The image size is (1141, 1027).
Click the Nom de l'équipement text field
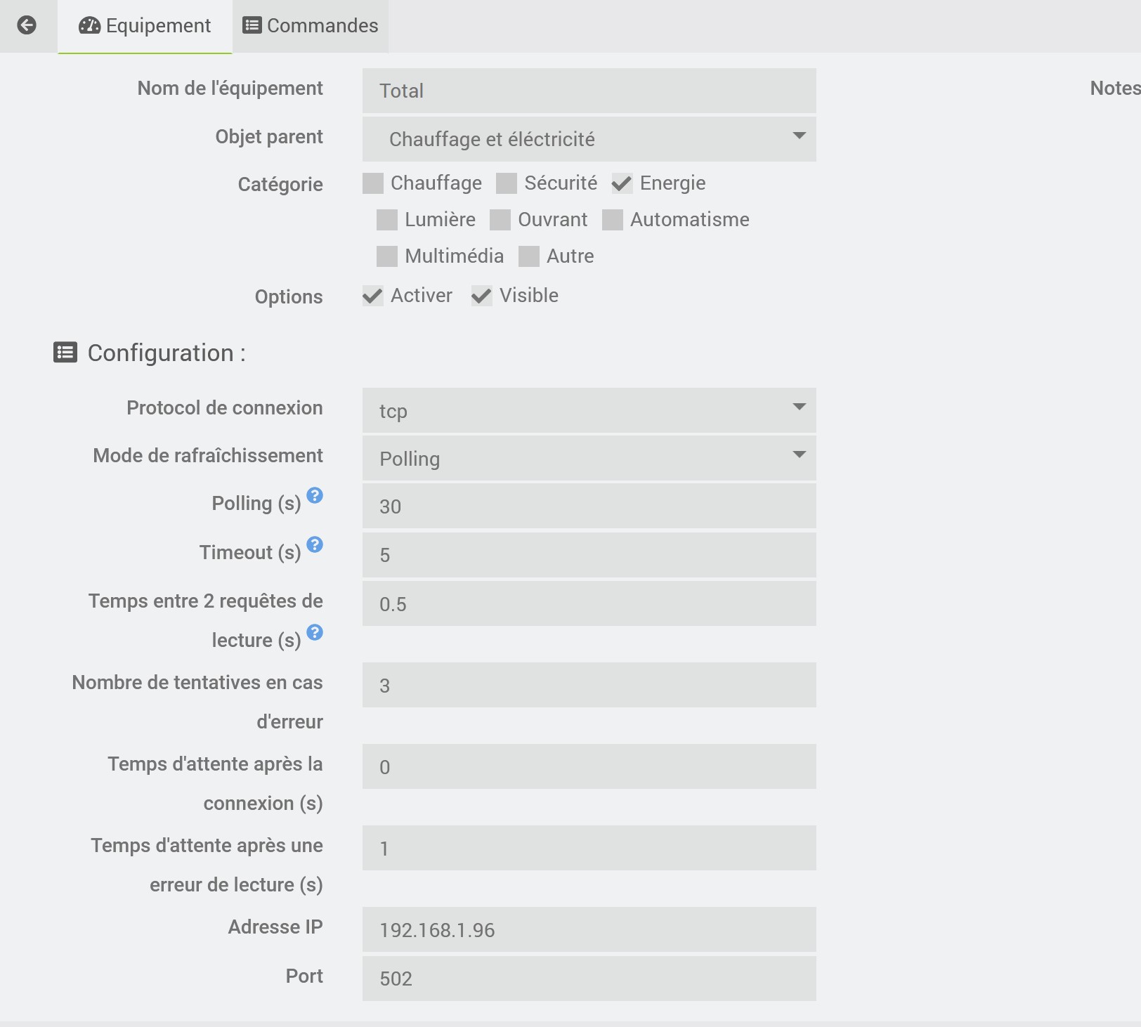click(x=589, y=91)
